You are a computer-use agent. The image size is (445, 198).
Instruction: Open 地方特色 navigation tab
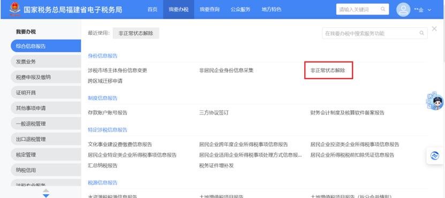pyautogui.click(x=271, y=9)
